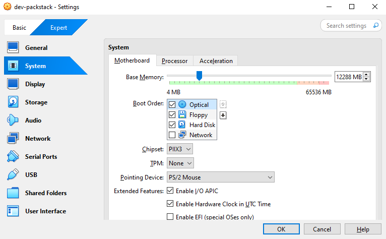Click the Base Memory slider handle

199,76
